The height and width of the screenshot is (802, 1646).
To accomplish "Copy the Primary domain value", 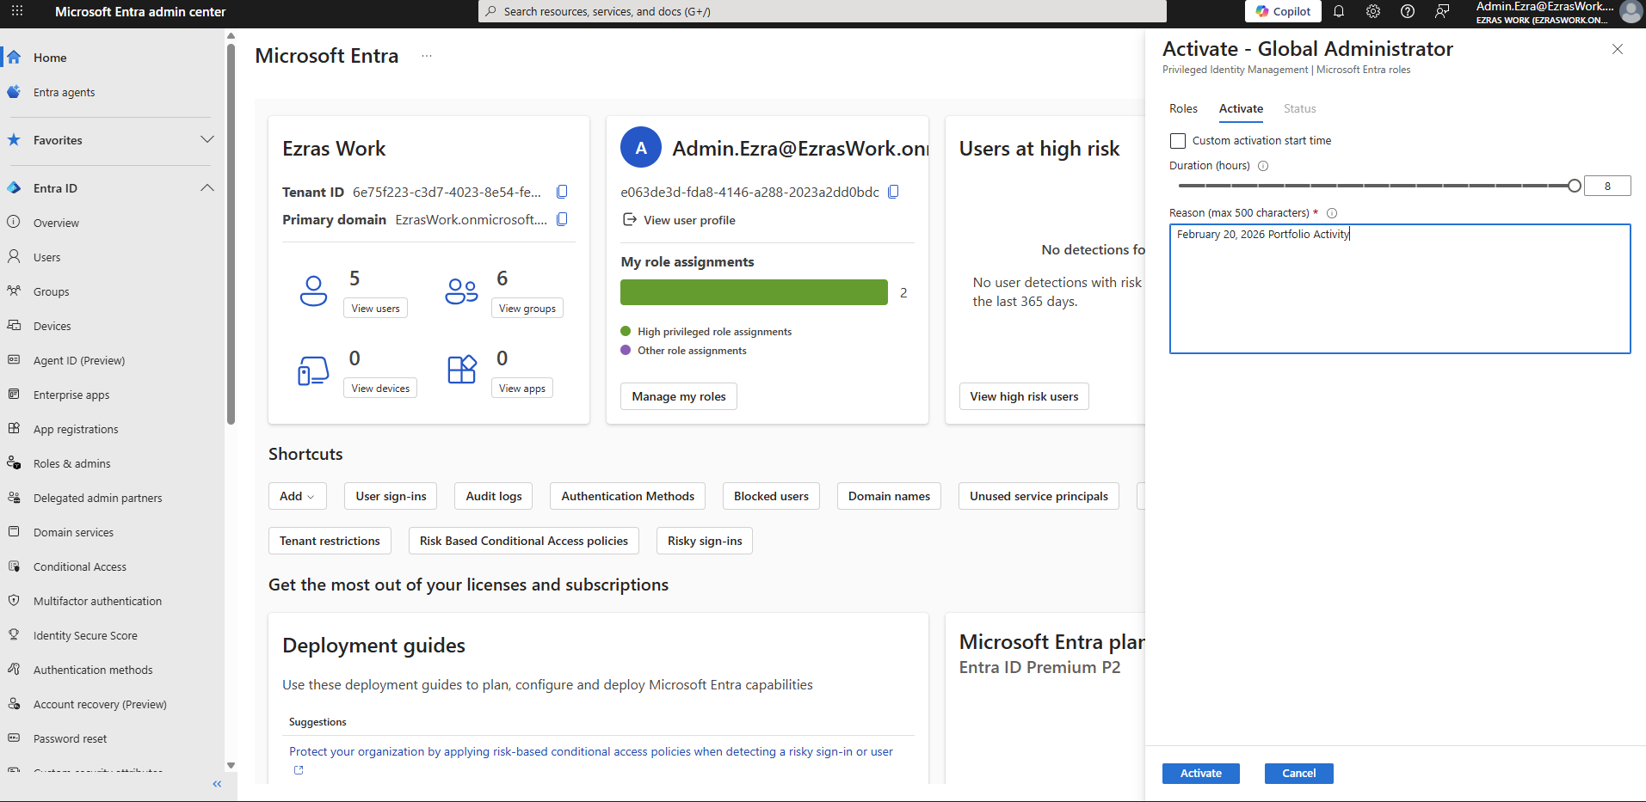I will [x=562, y=219].
